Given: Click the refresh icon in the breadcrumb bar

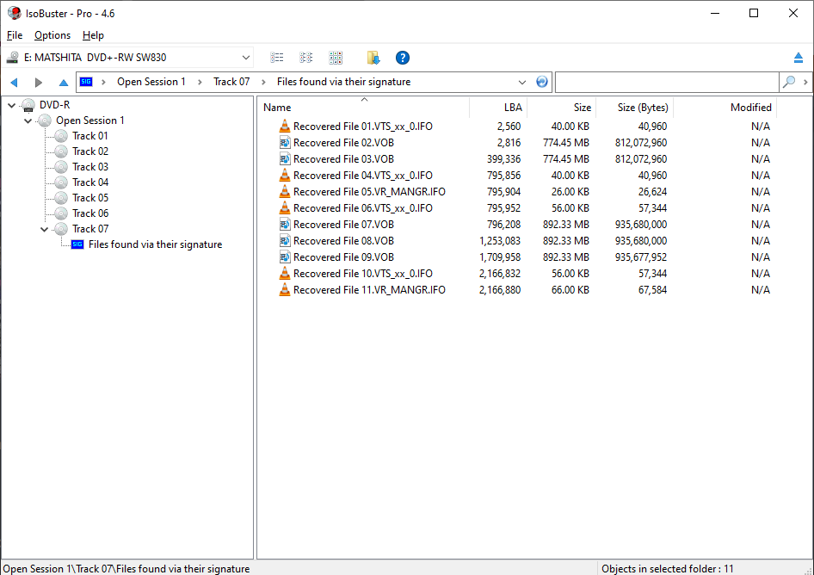Looking at the screenshot, I should 541,82.
